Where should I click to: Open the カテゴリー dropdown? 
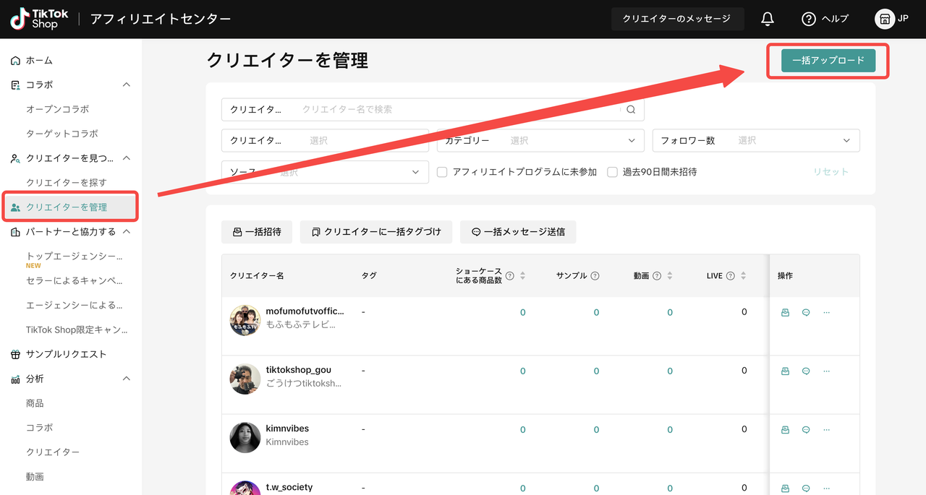540,141
